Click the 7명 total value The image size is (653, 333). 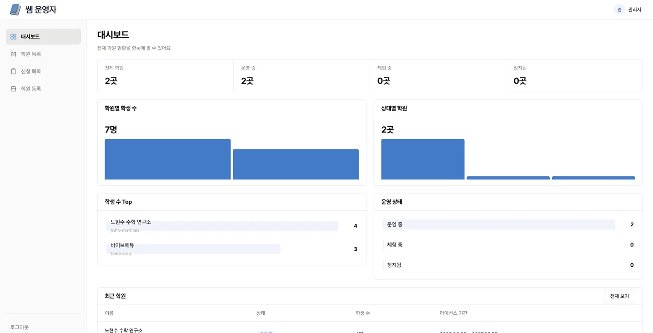tap(111, 129)
